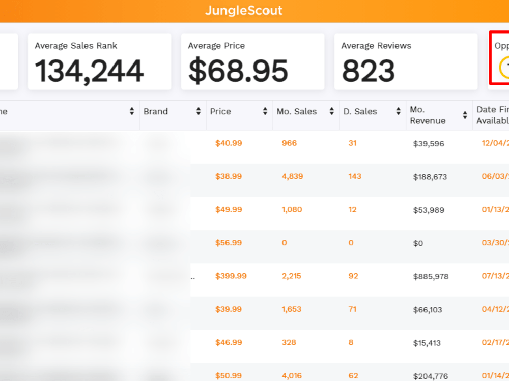The height and width of the screenshot is (381, 509).
Task: Sort by the Mo. Revenue arrows
Action: click(x=465, y=115)
